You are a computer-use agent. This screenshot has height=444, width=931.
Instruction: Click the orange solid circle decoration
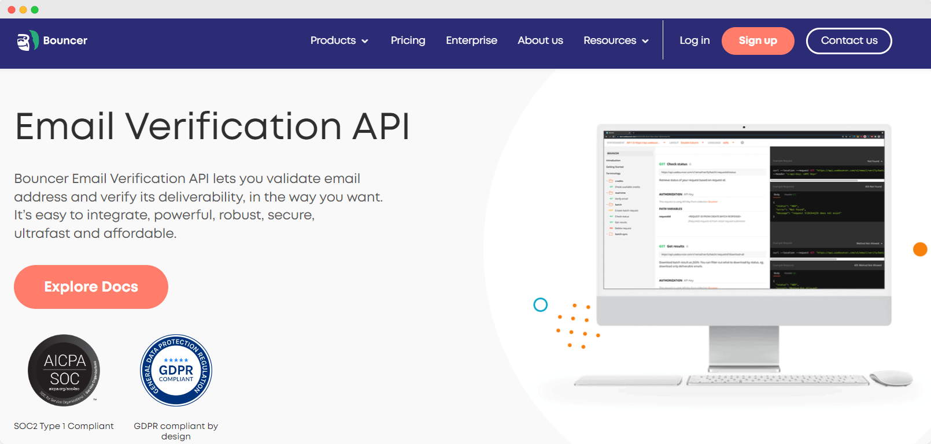click(x=919, y=249)
